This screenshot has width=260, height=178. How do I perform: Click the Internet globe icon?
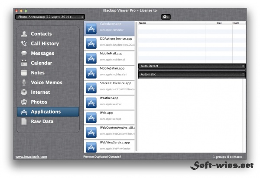[24, 92]
